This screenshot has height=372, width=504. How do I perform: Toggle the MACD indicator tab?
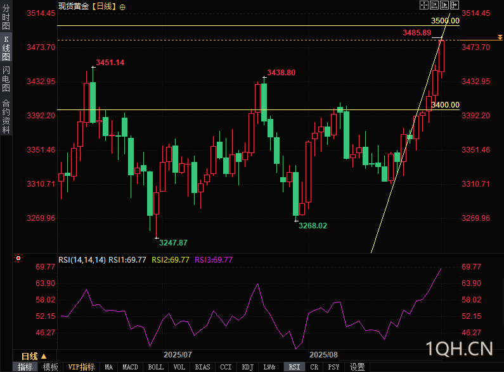click(130, 367)
